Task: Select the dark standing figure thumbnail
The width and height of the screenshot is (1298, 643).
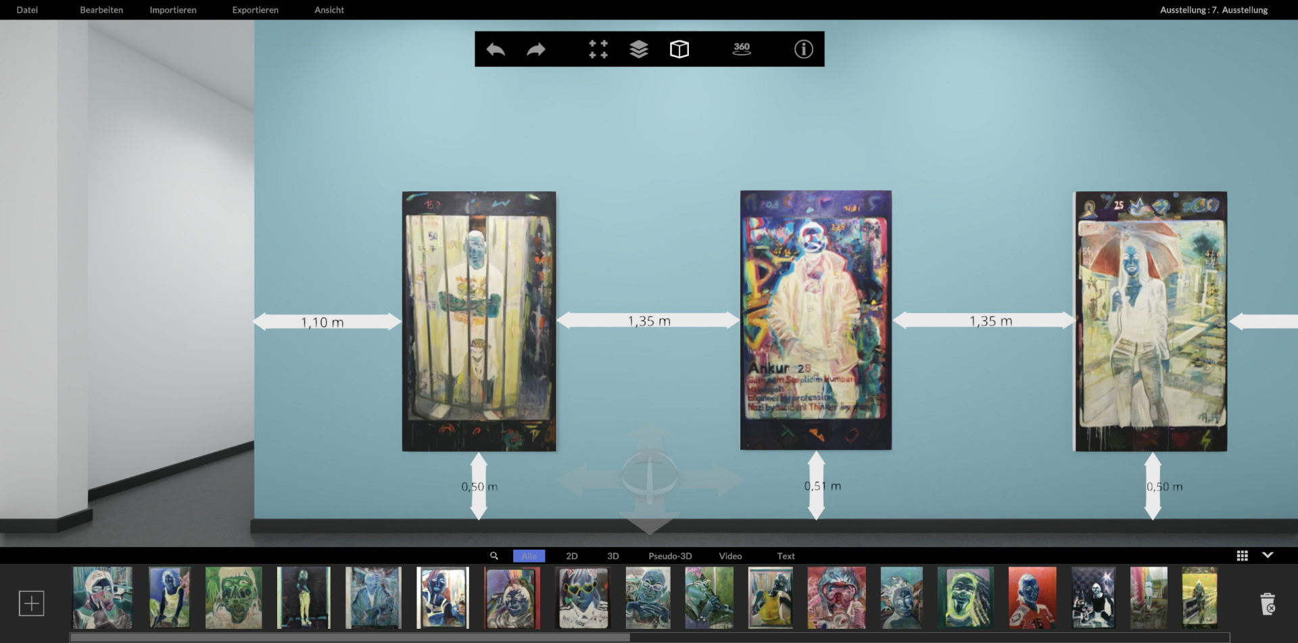Action: point(304,598)
